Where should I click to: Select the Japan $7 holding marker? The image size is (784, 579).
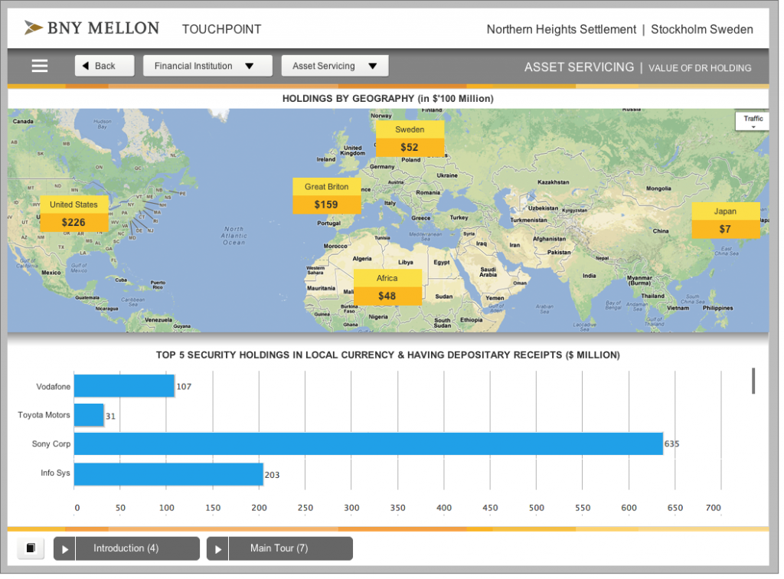click(726, 220)
